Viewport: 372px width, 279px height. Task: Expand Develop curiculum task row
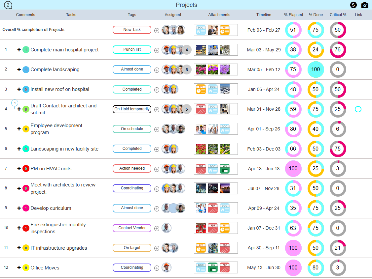tap(19, 208)
